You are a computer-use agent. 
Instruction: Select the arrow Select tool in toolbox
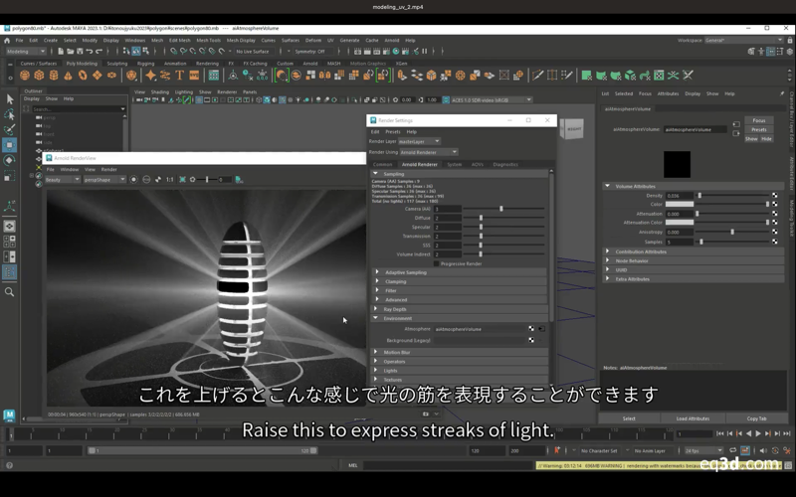(10, 99)
